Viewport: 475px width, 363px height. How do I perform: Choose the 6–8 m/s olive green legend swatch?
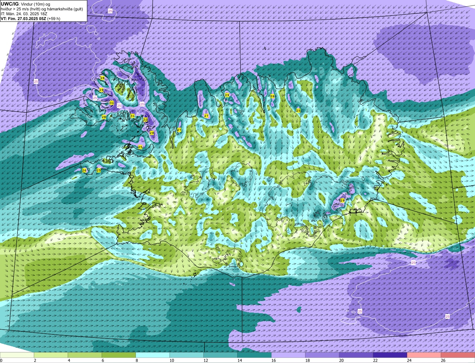[119, 355]
